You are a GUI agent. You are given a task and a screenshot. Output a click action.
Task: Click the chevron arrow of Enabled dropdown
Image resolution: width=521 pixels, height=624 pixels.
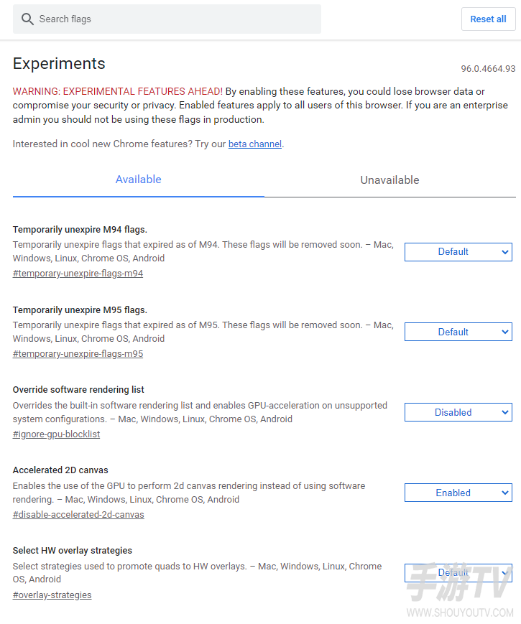[x=504, y=493]
